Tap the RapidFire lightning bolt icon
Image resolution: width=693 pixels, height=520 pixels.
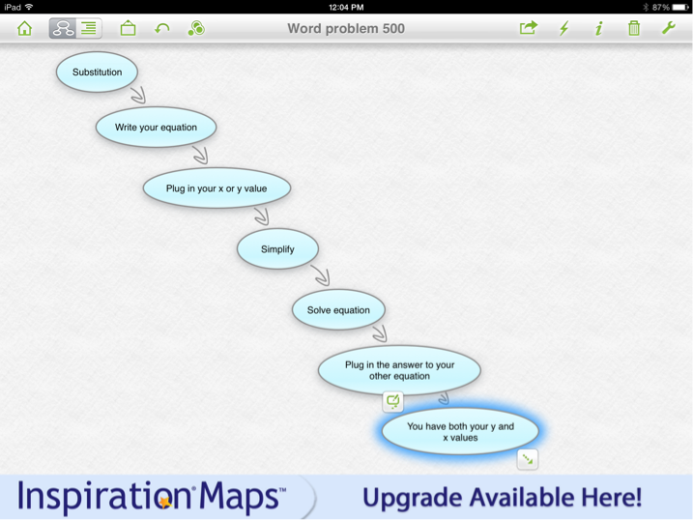[564, 28]
